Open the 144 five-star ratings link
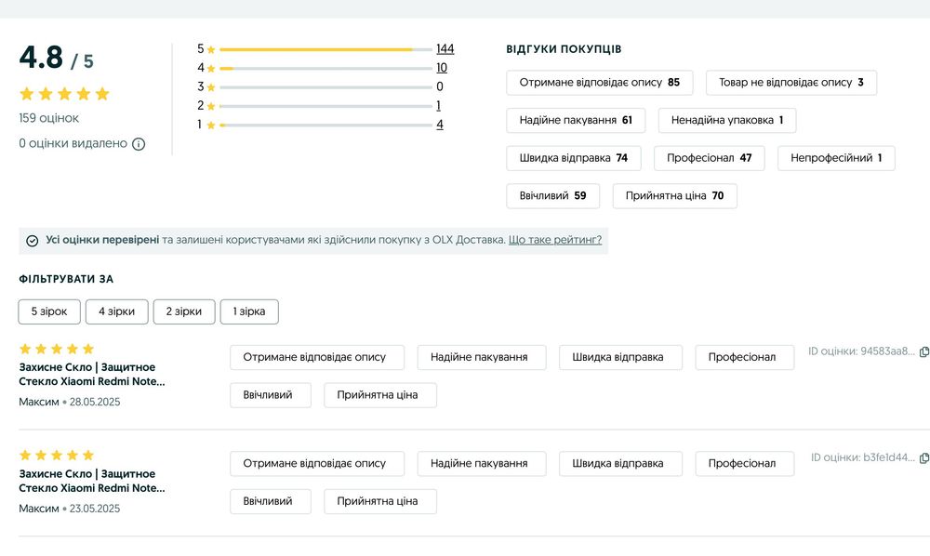Image resolution: width=930 pixels, height=556 pixels. (445, 49)
